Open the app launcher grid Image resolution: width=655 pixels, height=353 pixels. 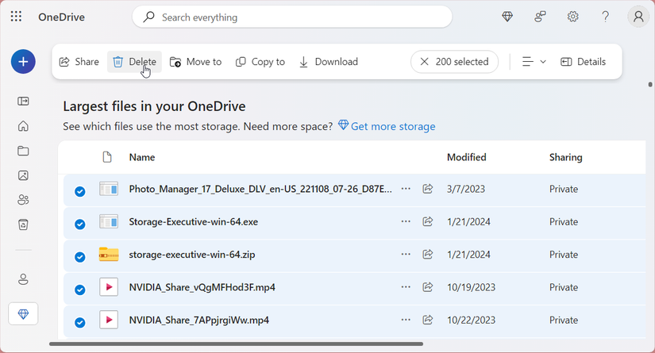pos(16,17)
